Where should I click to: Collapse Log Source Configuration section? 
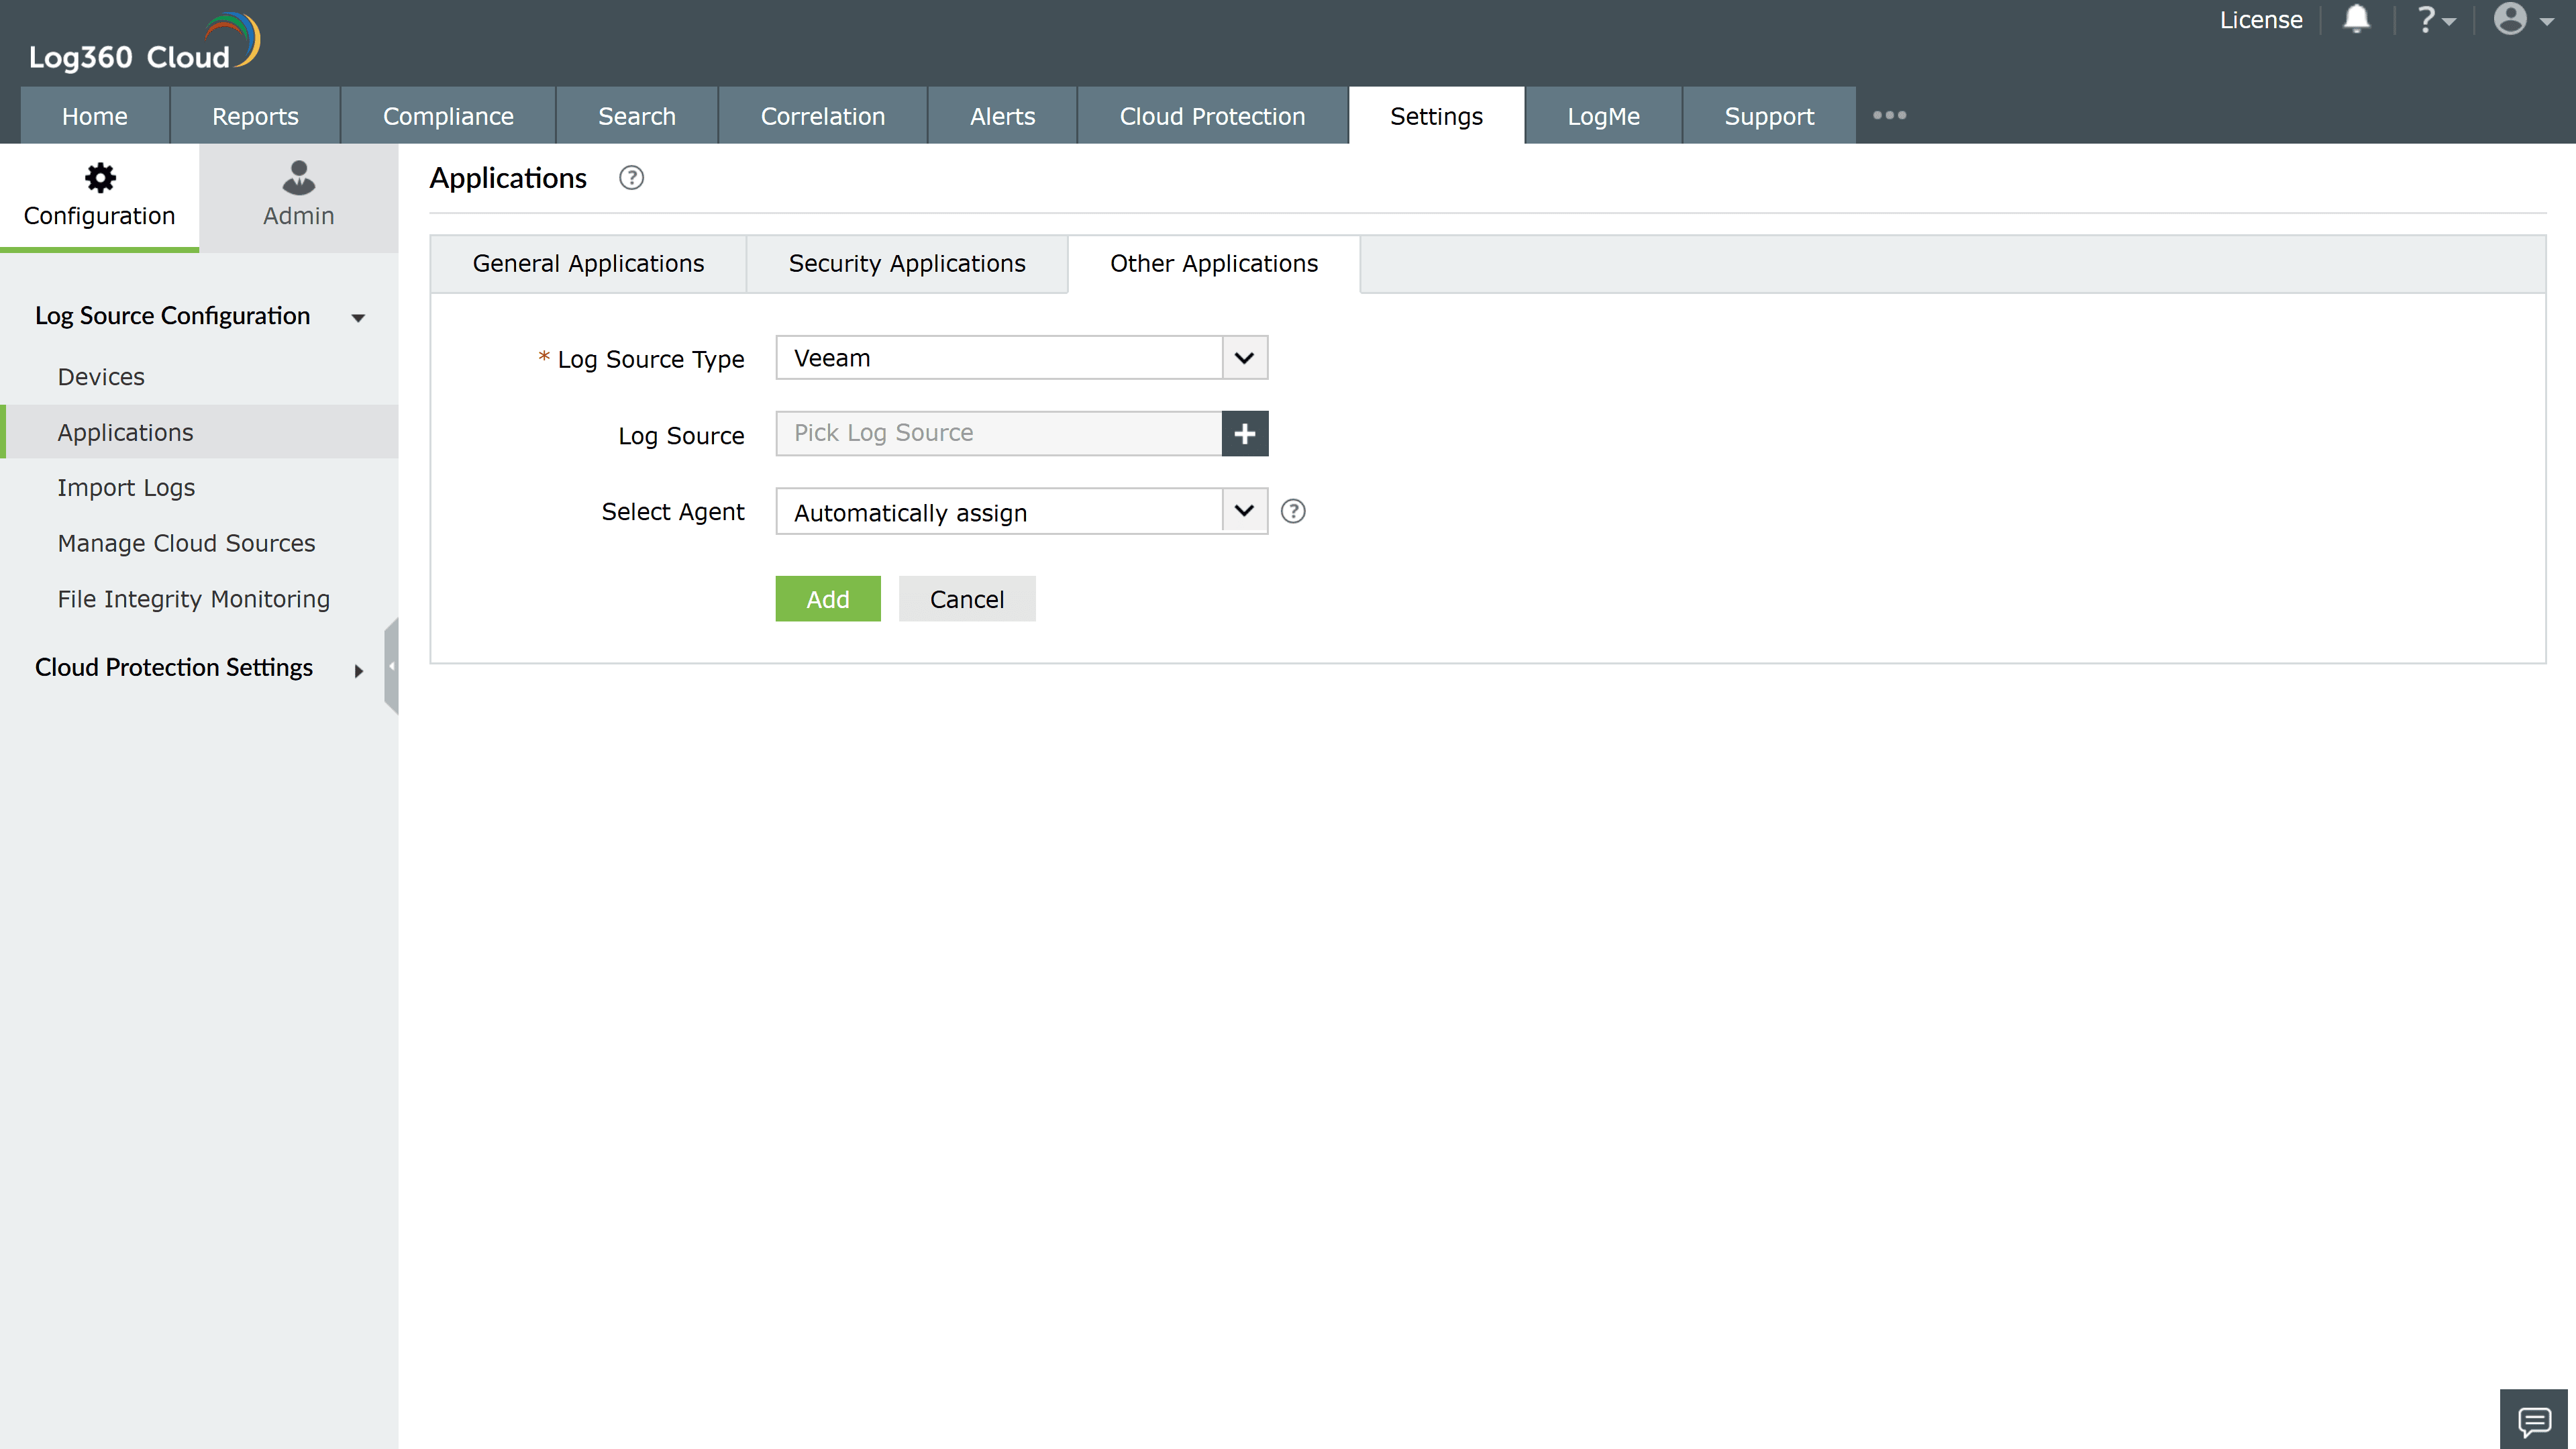(x=358, y=318)
